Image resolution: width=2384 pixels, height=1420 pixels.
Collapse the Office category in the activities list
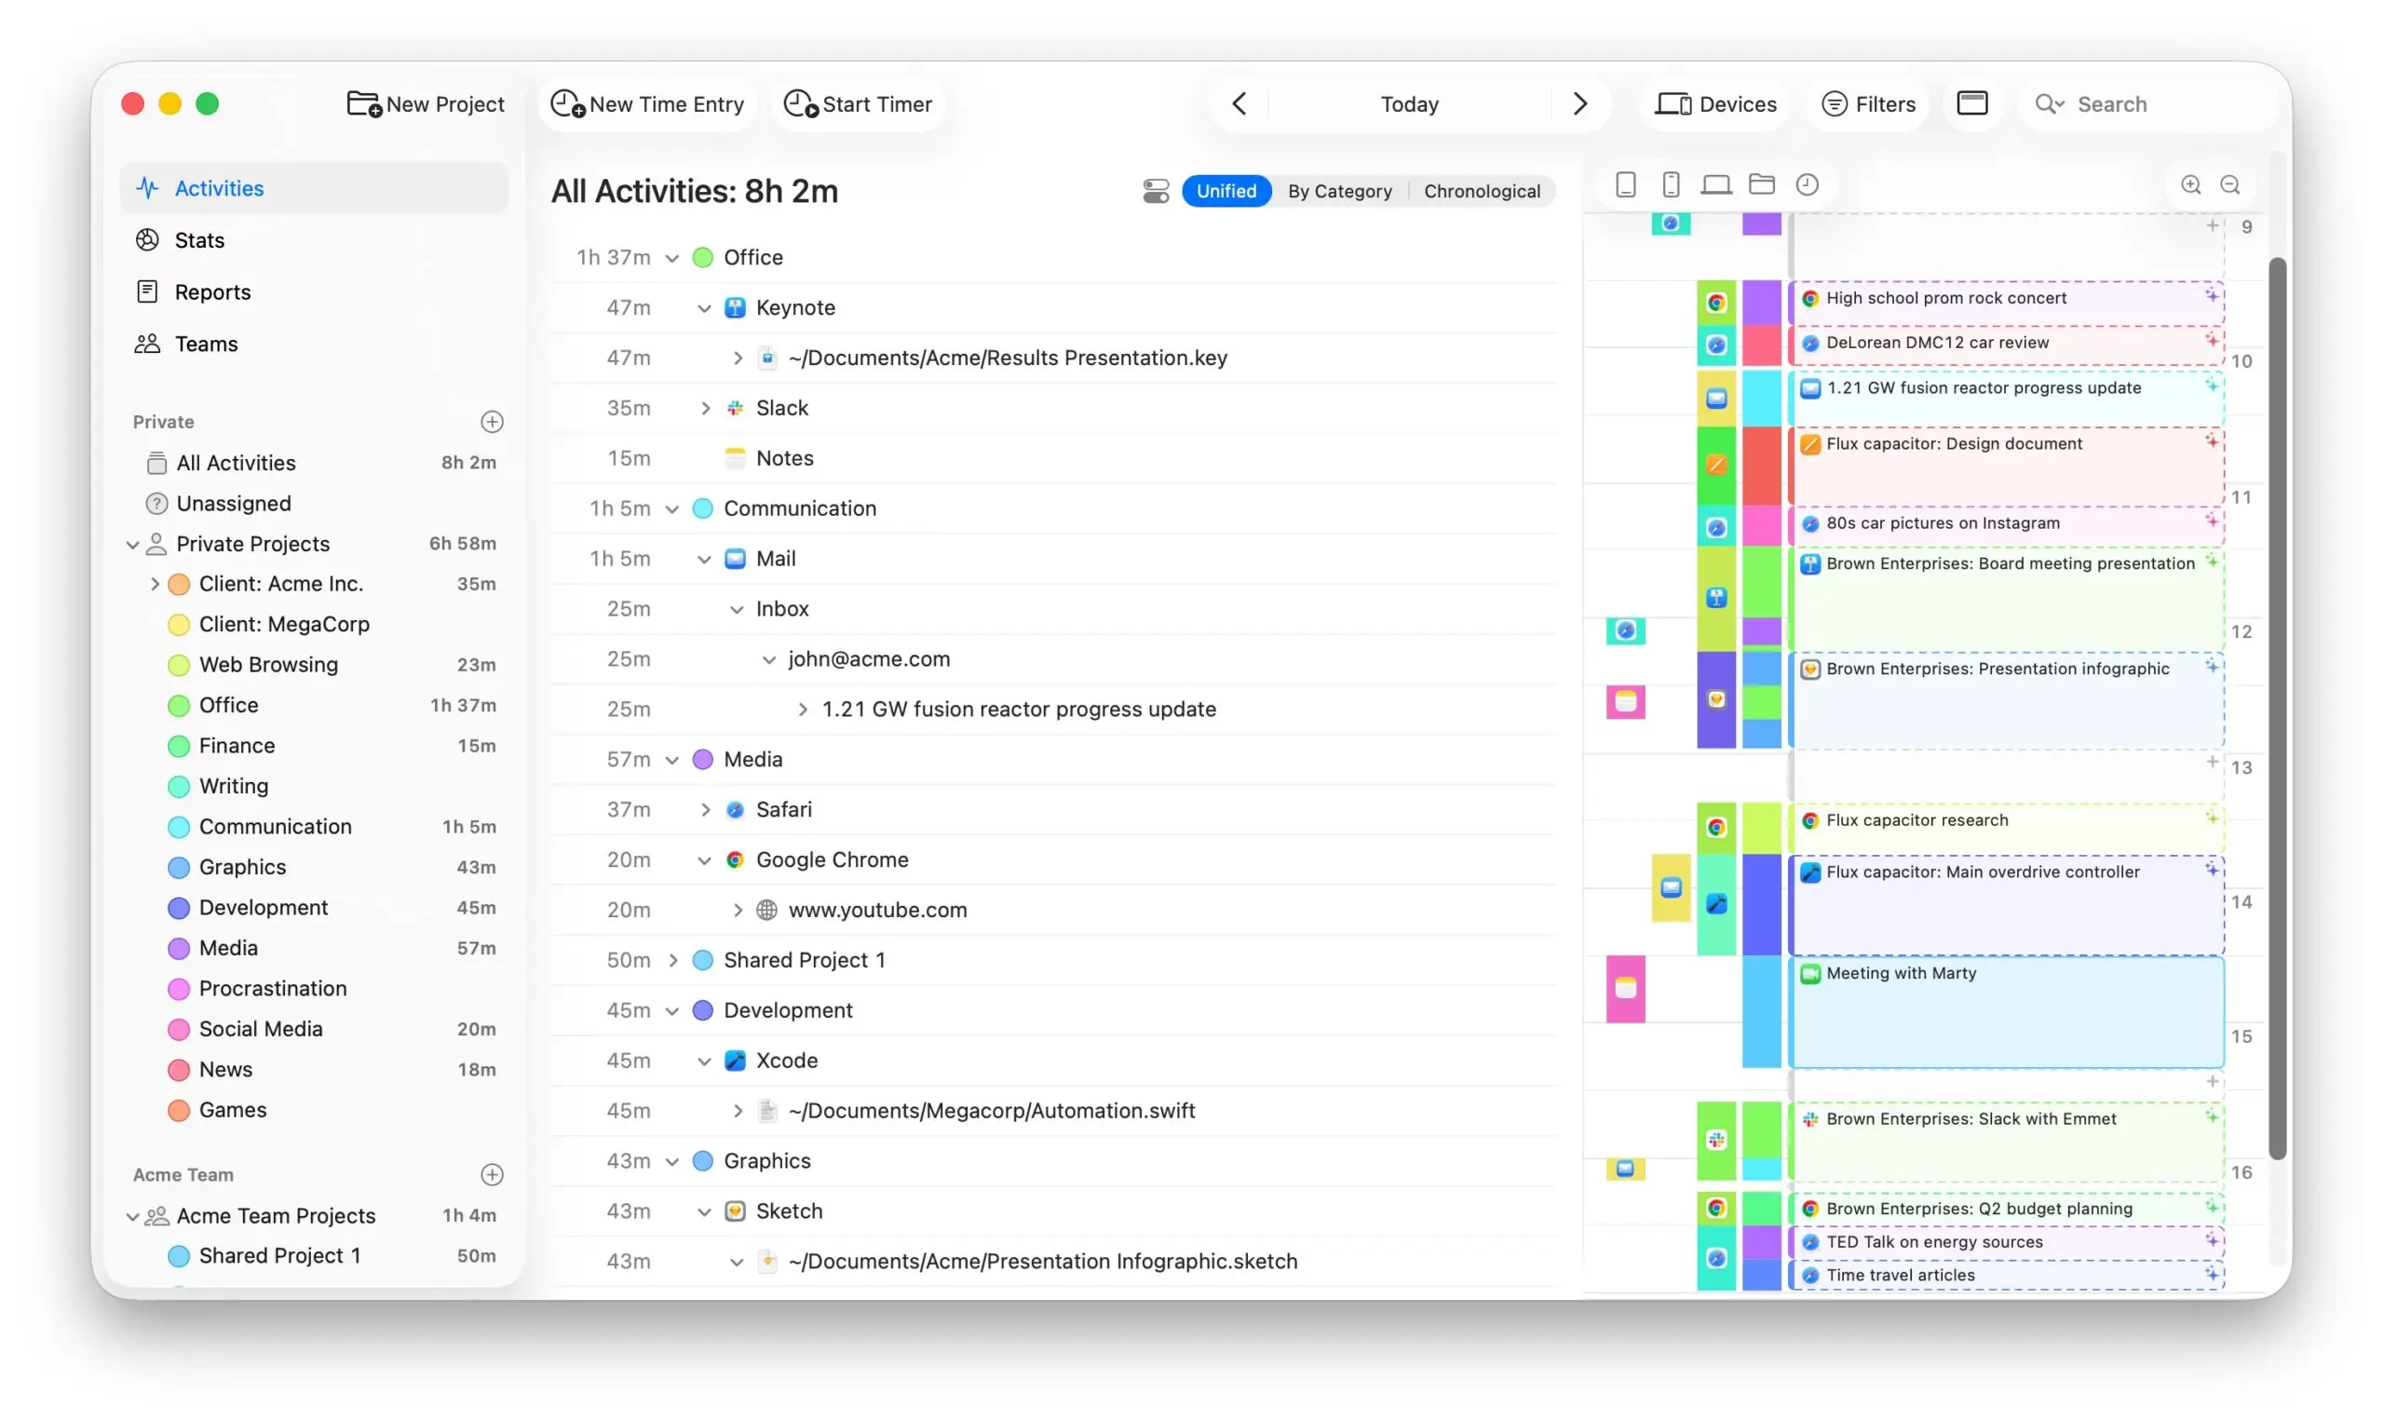coord(670,256)
